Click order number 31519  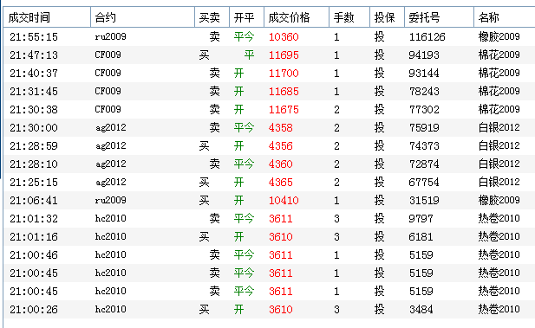point(424,200)
